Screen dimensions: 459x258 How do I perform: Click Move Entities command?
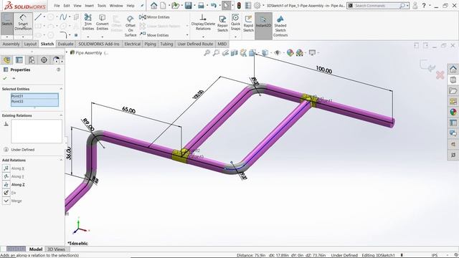click(154, 35)
